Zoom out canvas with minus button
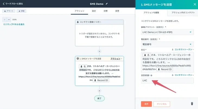 click(x=9, y=20)
